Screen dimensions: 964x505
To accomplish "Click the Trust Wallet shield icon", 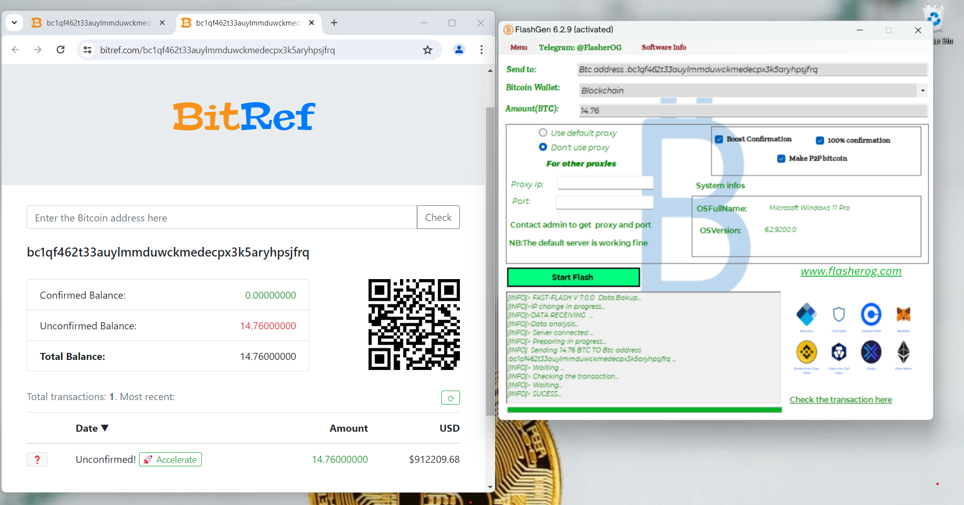I will pos(838,315).
